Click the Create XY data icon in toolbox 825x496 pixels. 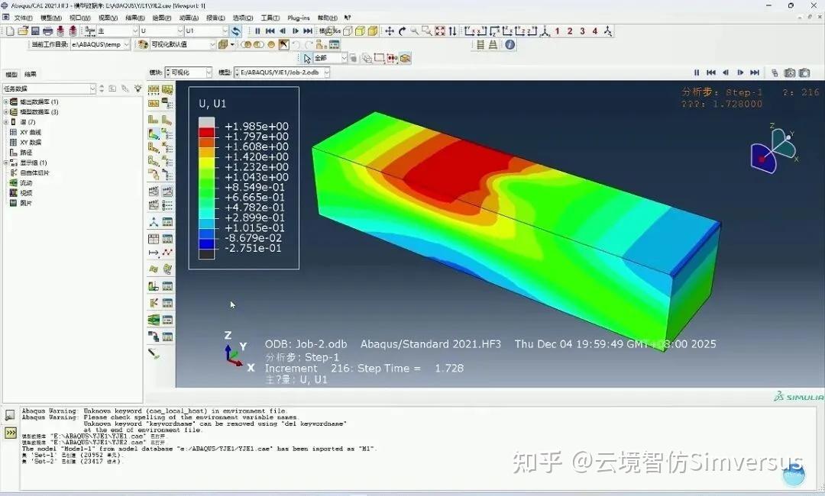tap(154, 239)
